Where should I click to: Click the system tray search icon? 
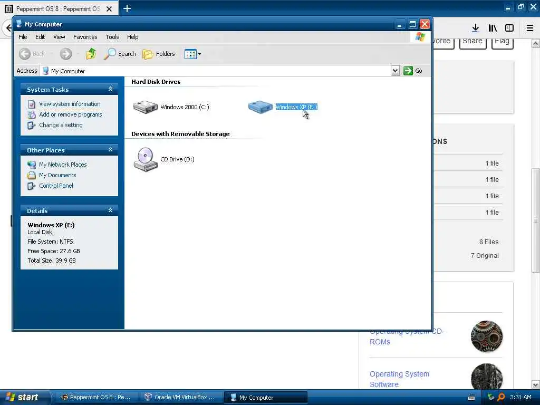pyautogui.click(x=501, y=398)
